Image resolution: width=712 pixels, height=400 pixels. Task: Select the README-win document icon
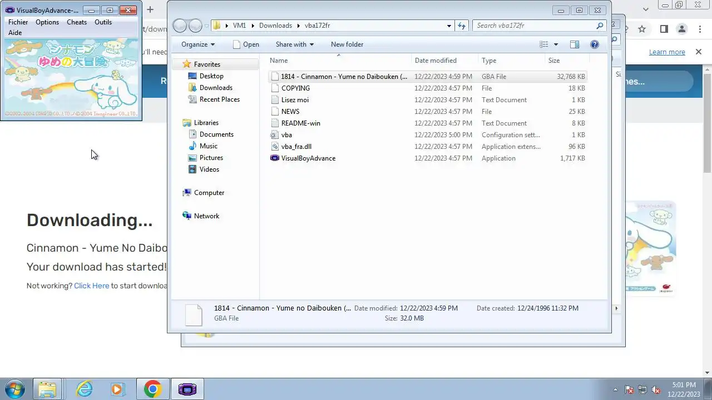click(x=274, y=123)
